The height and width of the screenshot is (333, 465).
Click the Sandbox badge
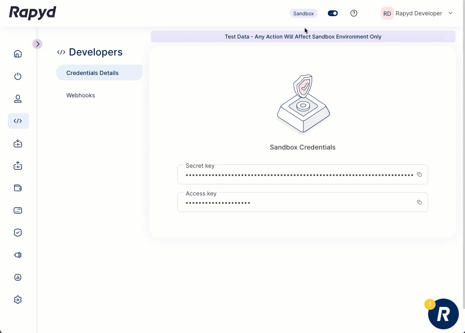point(304,13)
